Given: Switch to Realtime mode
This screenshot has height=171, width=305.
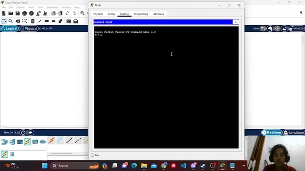Looking at the screenshot, I should coord(272,133).
